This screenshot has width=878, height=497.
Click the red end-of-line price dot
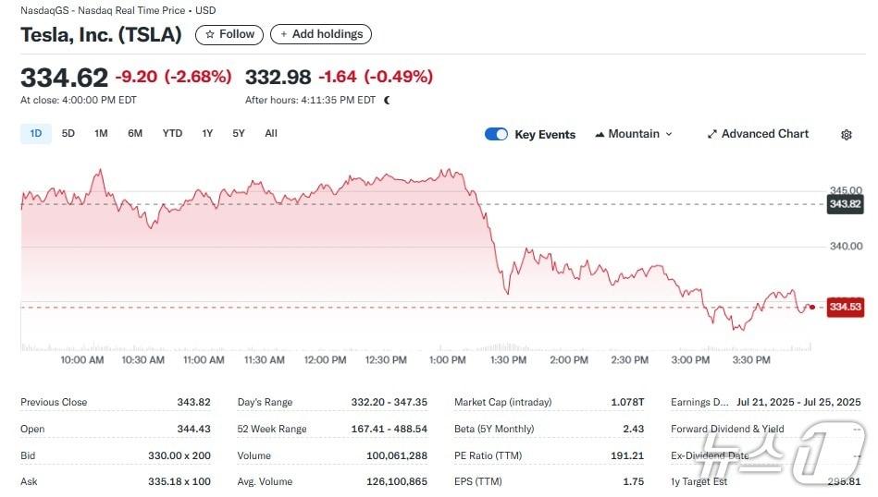click(x=811, y=307)
